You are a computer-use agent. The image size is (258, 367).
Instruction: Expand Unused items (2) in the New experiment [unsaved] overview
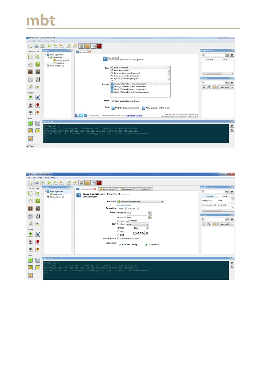(45, 197)
